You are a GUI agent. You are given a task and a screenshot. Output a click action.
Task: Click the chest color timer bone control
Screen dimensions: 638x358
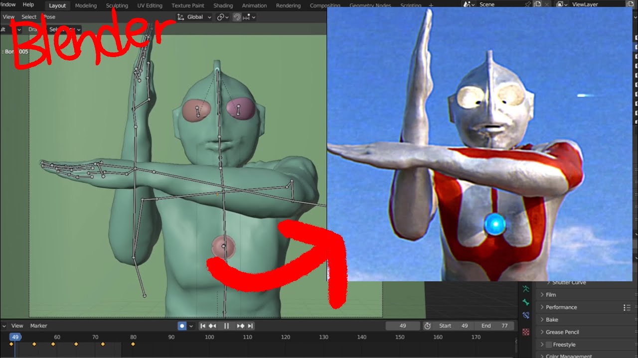click(x=224, y=247)
